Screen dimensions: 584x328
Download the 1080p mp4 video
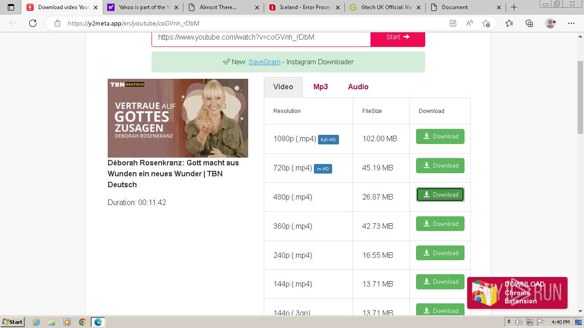click(440, 136)
